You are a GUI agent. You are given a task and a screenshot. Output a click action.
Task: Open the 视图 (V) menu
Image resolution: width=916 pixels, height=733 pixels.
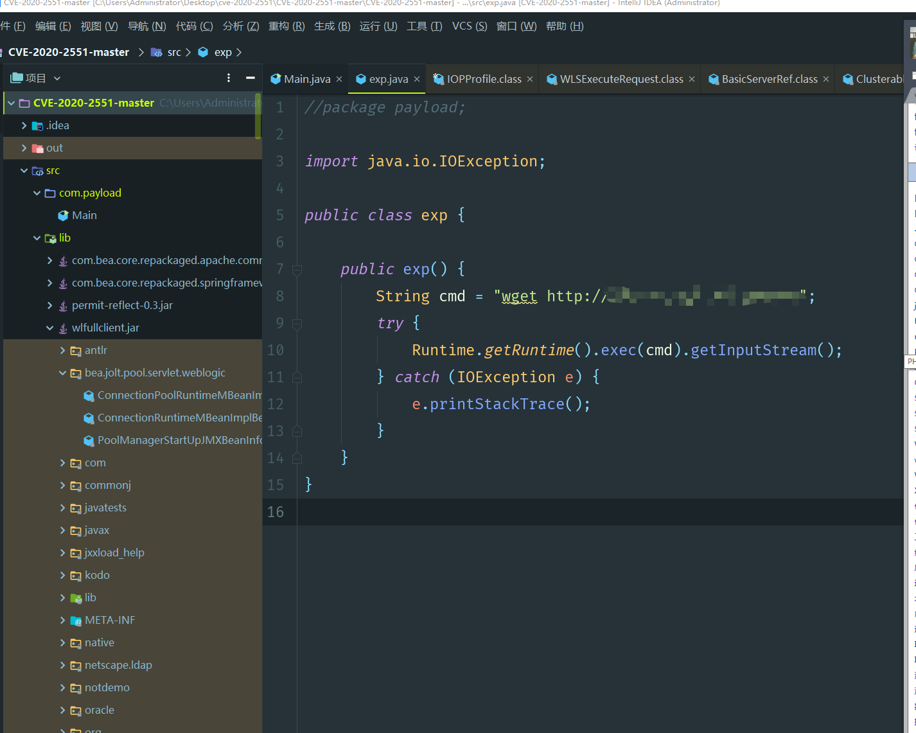100,26
